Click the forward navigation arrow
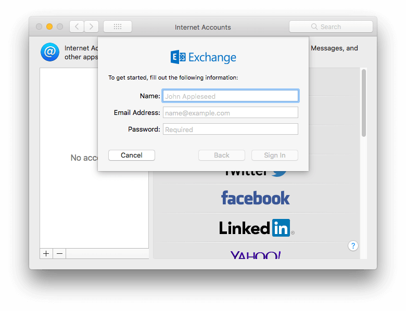Screen dimensions: 406x311 pyautogui.click(x=92, y=27)
